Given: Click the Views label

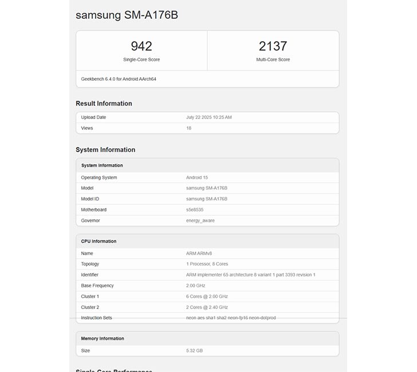Looking at the screenshot, I should [x=87, y=128].
